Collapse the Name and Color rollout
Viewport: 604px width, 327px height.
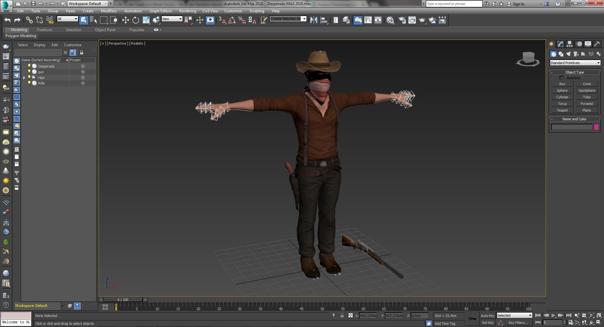574,119
